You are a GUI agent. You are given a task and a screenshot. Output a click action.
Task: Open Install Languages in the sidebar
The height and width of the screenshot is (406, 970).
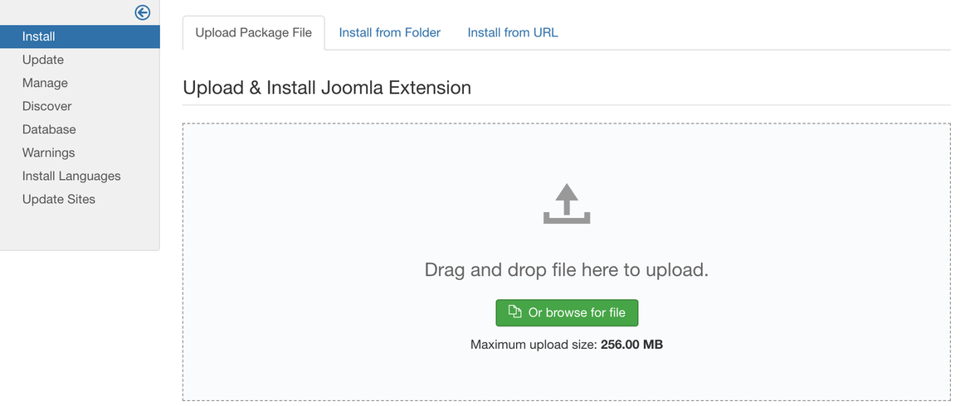click(x=71, y=176)
